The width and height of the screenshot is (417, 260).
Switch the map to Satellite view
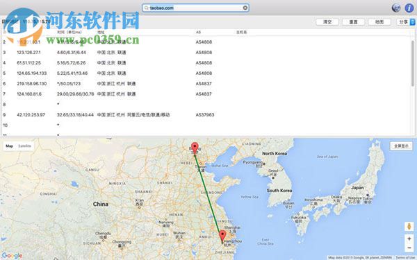[24, 146]
